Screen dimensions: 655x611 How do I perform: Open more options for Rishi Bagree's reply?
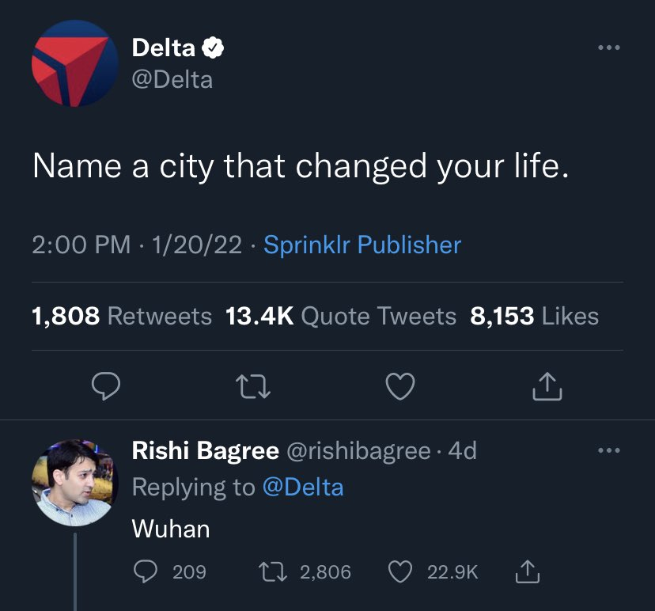coord(609,451)
